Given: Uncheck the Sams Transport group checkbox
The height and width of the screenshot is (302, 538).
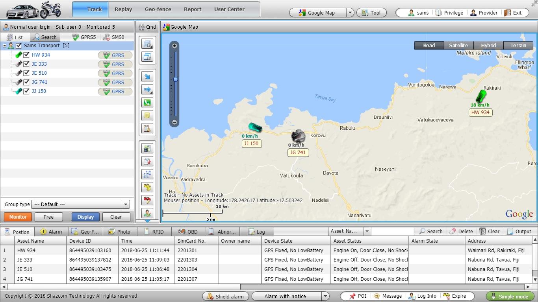Looking at the screenshot, I should click(x=19, y=46).
